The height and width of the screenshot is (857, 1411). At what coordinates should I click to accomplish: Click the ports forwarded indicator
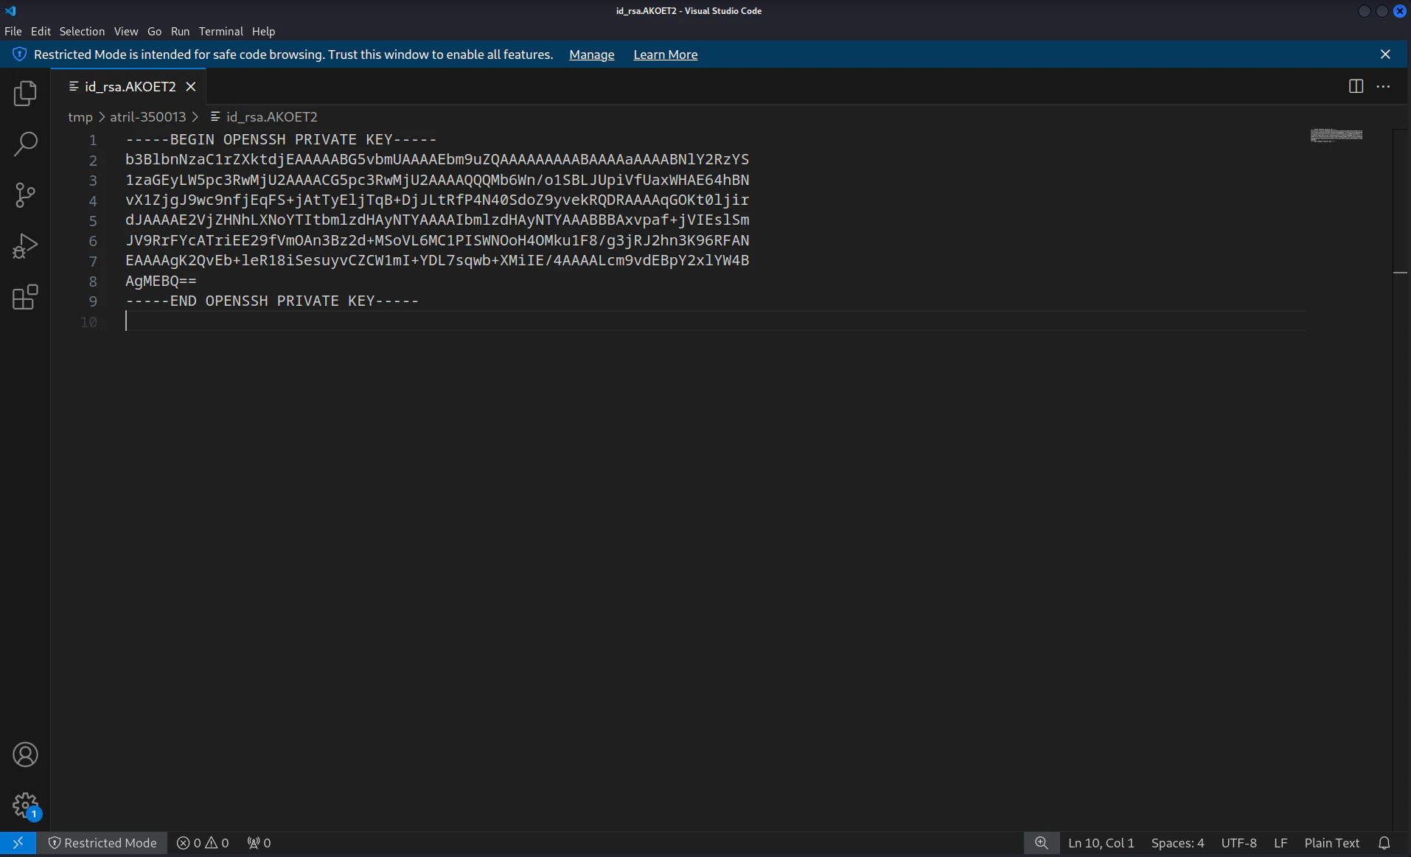pyautogui.click(x=259, y=843)
